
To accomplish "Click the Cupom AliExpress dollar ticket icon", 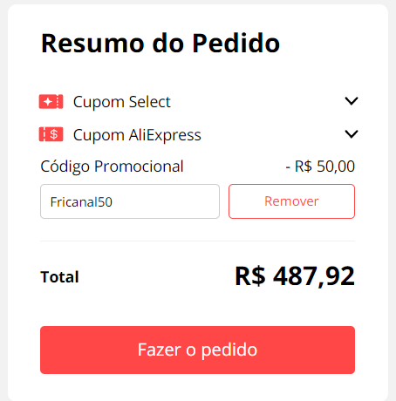I will 51,134.
